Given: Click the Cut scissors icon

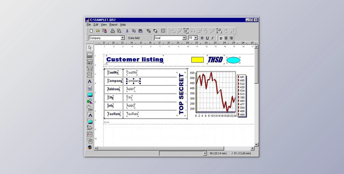Looking at the screenshot, I should [x=127, y=31].
